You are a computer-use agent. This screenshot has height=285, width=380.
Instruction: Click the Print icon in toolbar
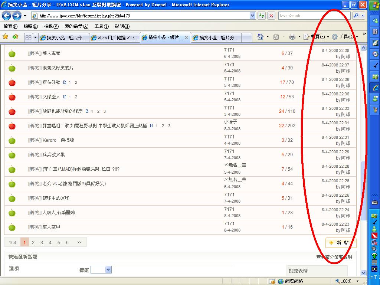292,37
